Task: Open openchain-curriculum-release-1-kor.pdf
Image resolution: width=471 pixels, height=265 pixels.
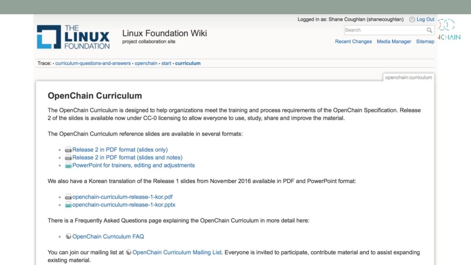Action: pos(122,197)
